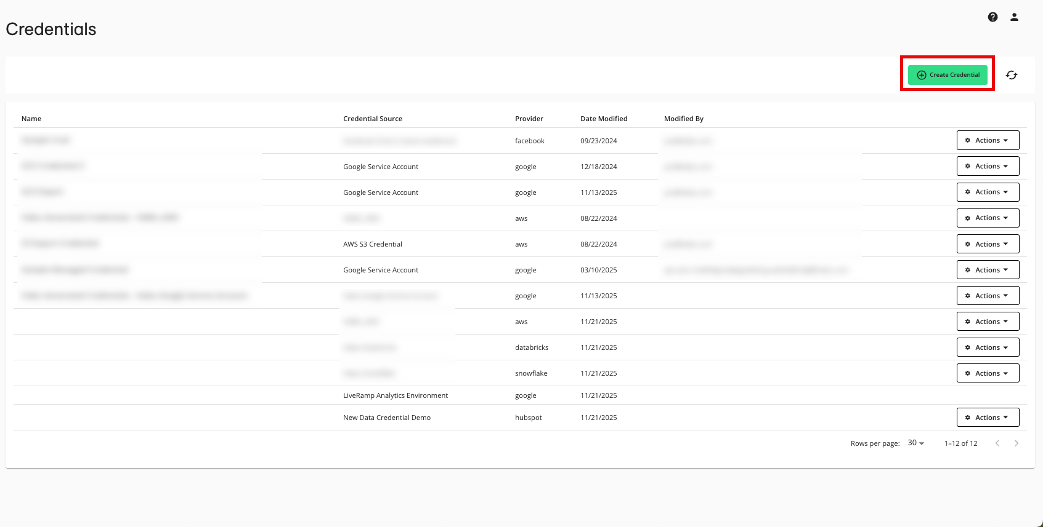The height and width of the screenshot is (527, 1043).
Task: Go to previous page arrow
Action: [x=997, y=443]
